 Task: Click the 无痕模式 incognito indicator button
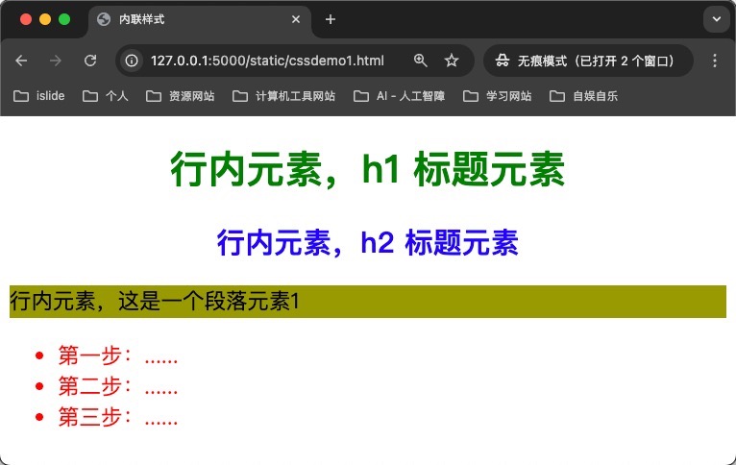click(588, 61)
